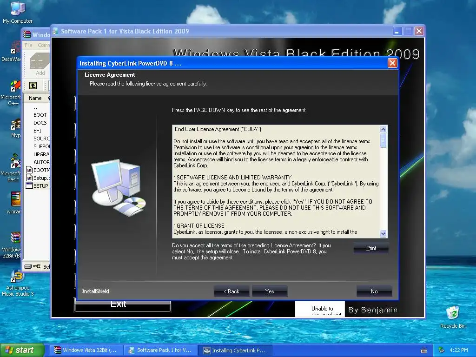476x357 pixels.
Task: Open the Start menu
Action: click(x=22, y=350)
